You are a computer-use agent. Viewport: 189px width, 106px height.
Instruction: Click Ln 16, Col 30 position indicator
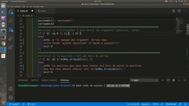[133, 104]
